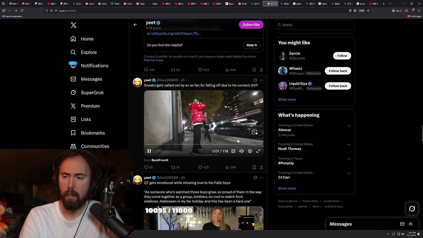Bookmark the Sneako post
This screenshot has height=238, width=423.
tap(254, 167)
